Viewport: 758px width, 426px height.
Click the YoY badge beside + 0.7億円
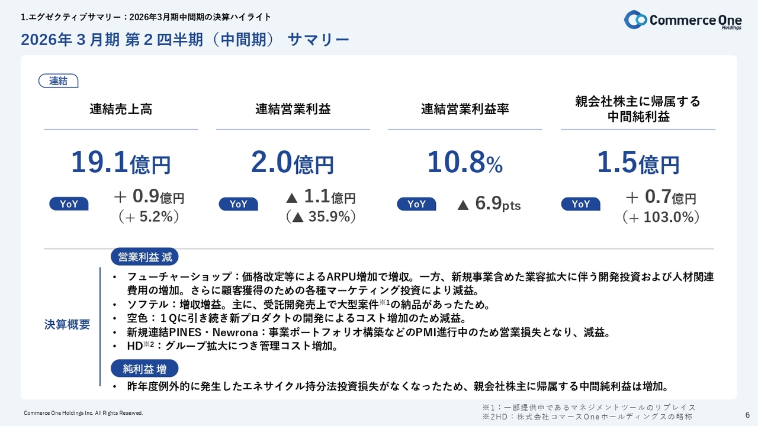tap(580, 204)
